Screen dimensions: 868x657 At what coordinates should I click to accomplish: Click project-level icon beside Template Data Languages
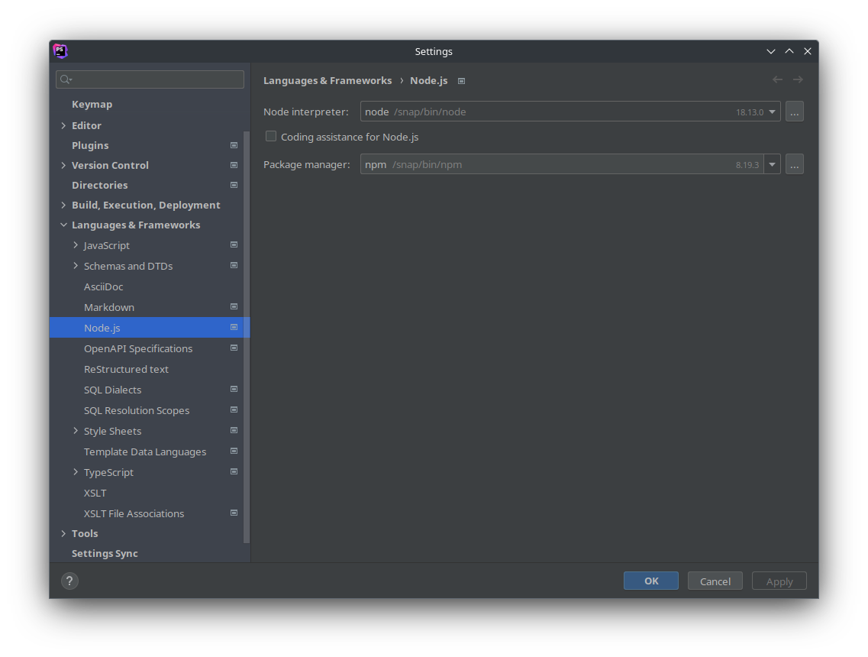[x=234, y=451]
